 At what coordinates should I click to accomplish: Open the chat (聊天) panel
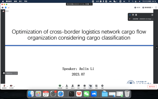pyautogui.click(x=79, y=86)
